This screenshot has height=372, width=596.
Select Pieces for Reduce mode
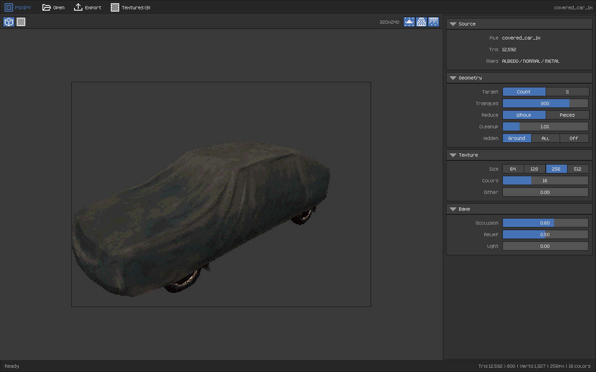point(567,115)
